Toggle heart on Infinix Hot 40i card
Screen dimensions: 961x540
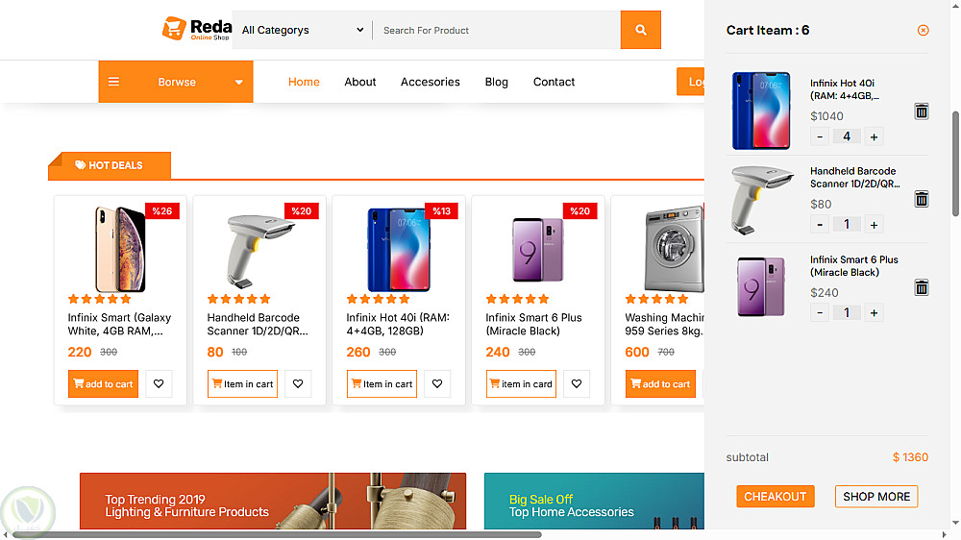pyautogui.click(x=437, y=384)
